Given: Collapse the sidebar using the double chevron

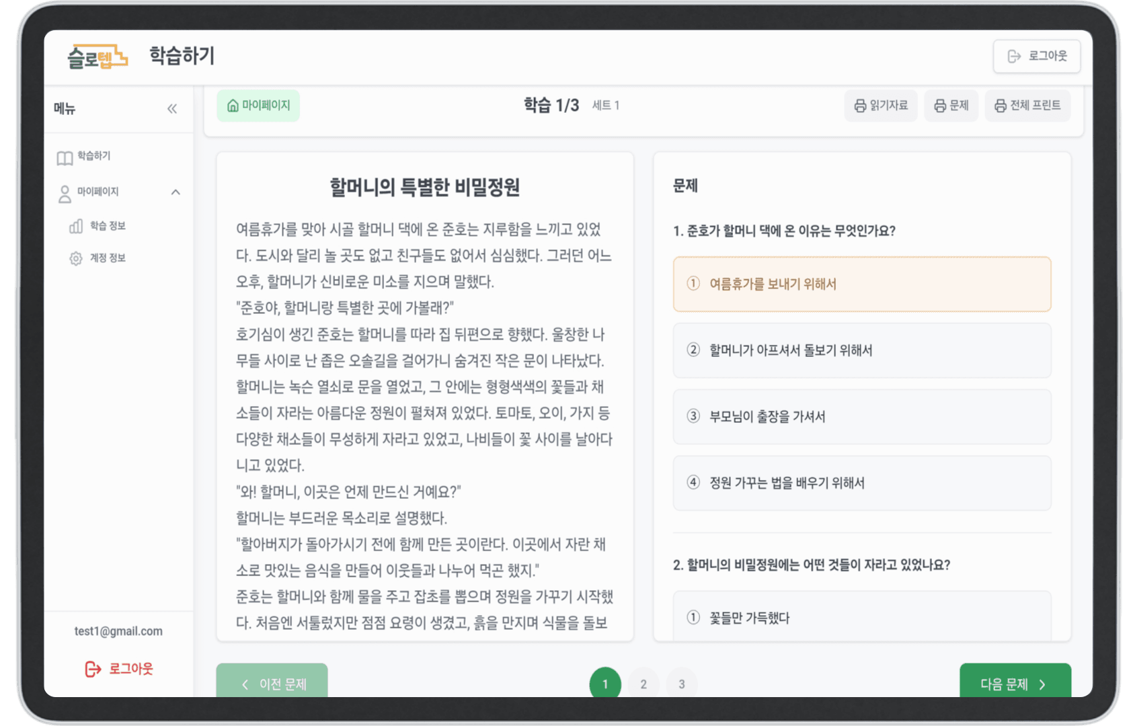Looking at the screenshot, I should tap(173, 108).
